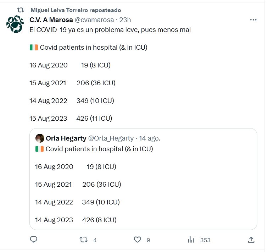Click the reposted arrows icon at top
Viewport: 268px width, 252px height.
click(21, 10)
